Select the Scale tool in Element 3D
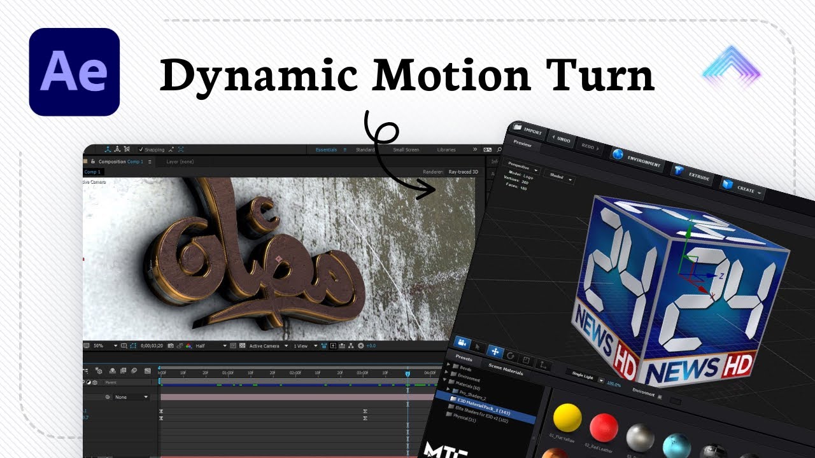The image size is (815, 458). pos(526,359)
